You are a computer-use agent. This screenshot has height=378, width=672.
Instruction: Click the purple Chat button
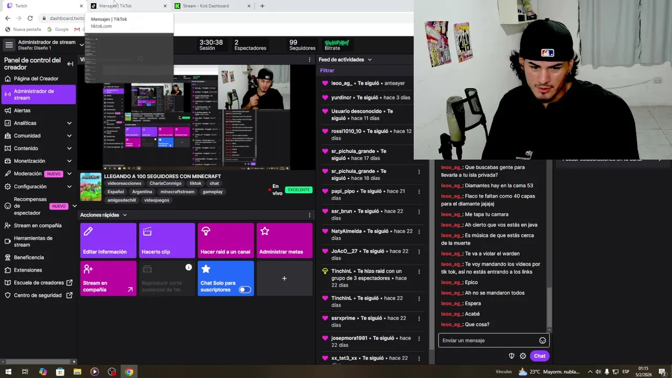[540, 356]
